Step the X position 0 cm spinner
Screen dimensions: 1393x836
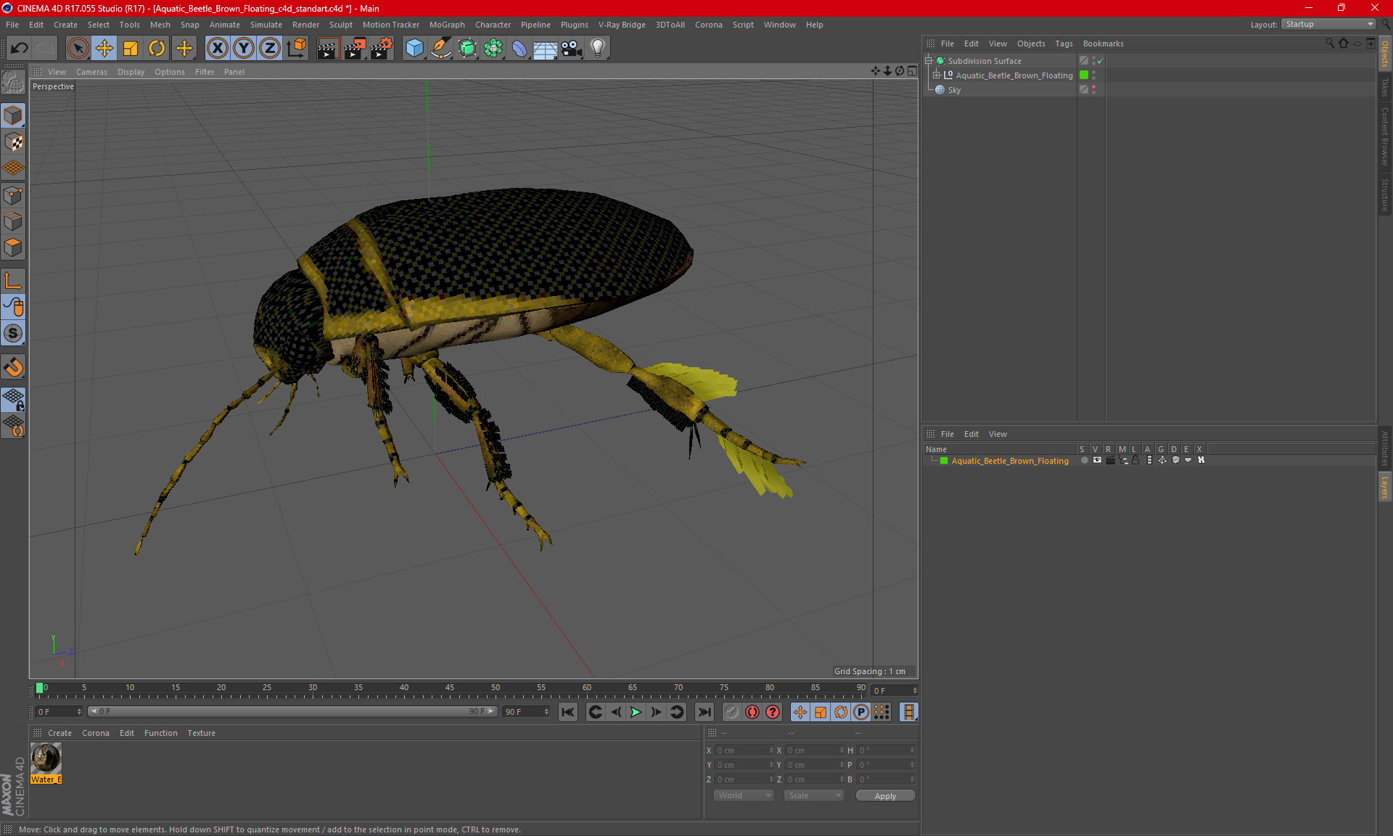tap(771, 750)
